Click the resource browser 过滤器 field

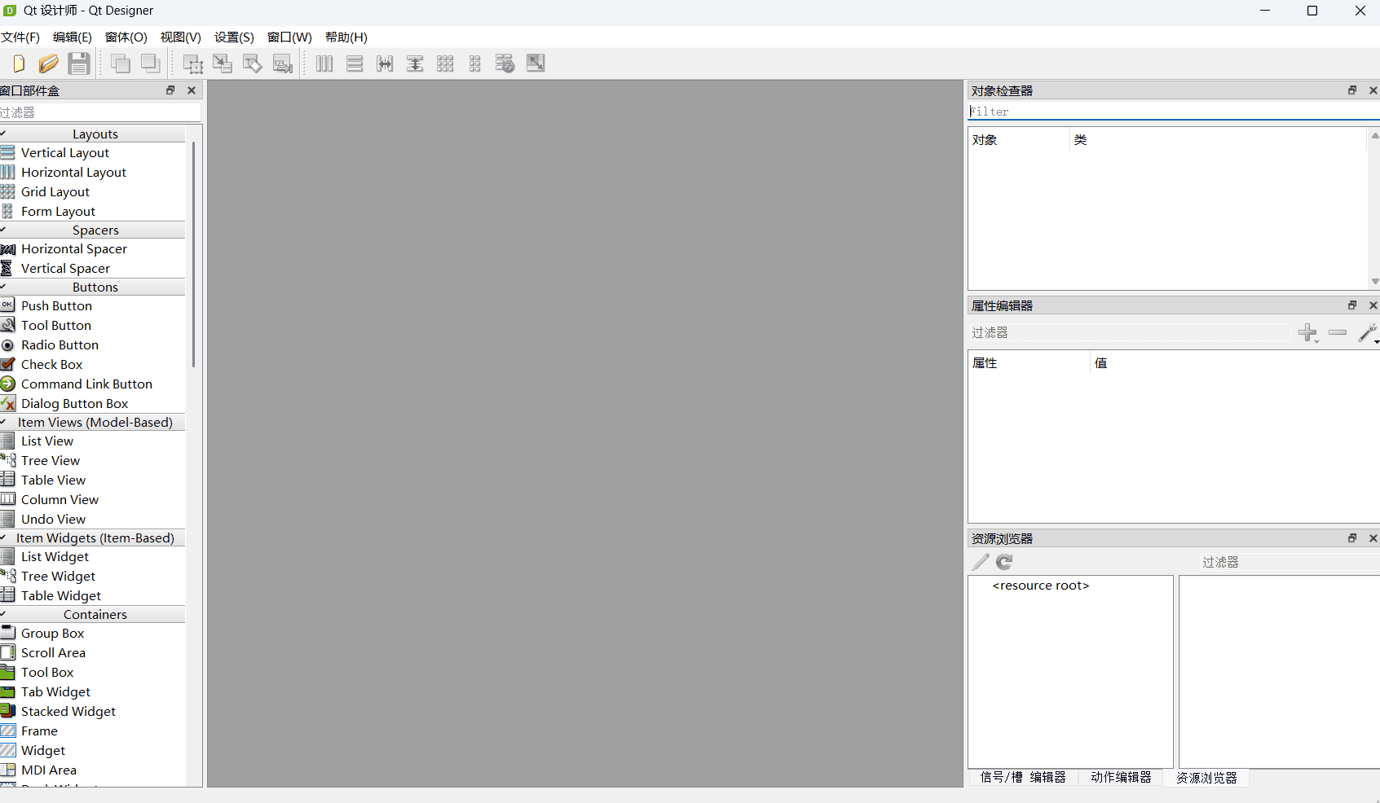coord(1290,562)
